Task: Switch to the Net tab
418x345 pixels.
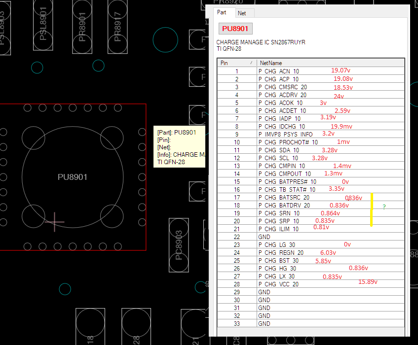Action: (x=242, y=13)
